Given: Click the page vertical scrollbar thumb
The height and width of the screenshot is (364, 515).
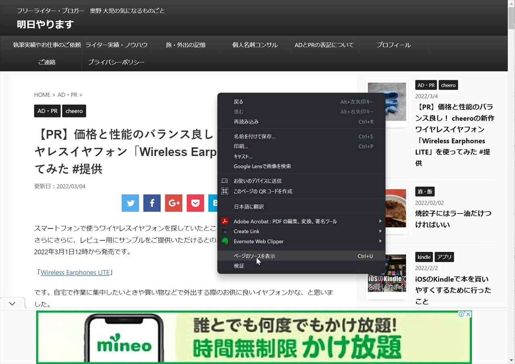Looking at the screenshot, I should point(511,19).
